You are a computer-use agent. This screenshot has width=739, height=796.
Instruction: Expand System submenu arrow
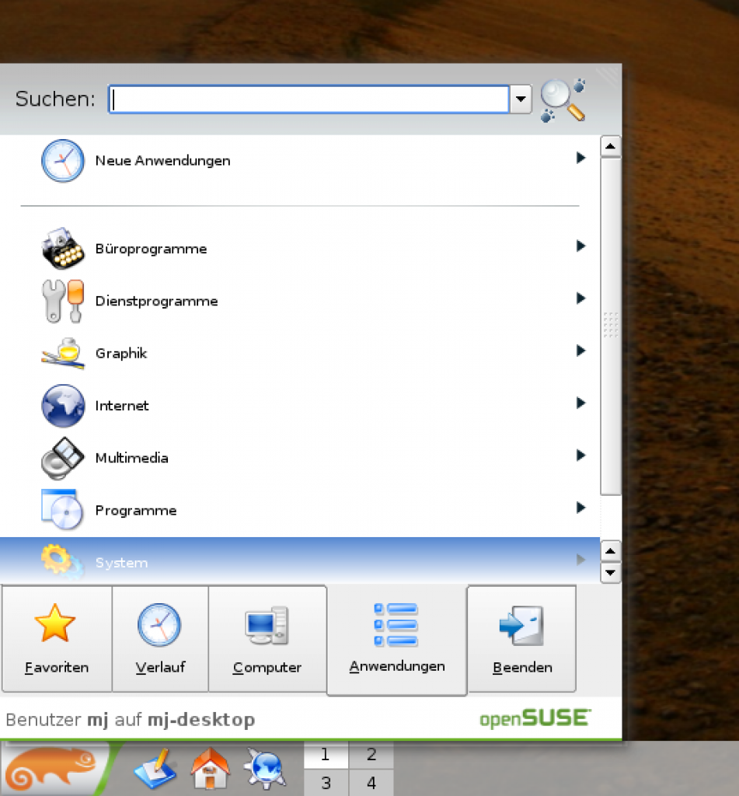pos(581,560)
